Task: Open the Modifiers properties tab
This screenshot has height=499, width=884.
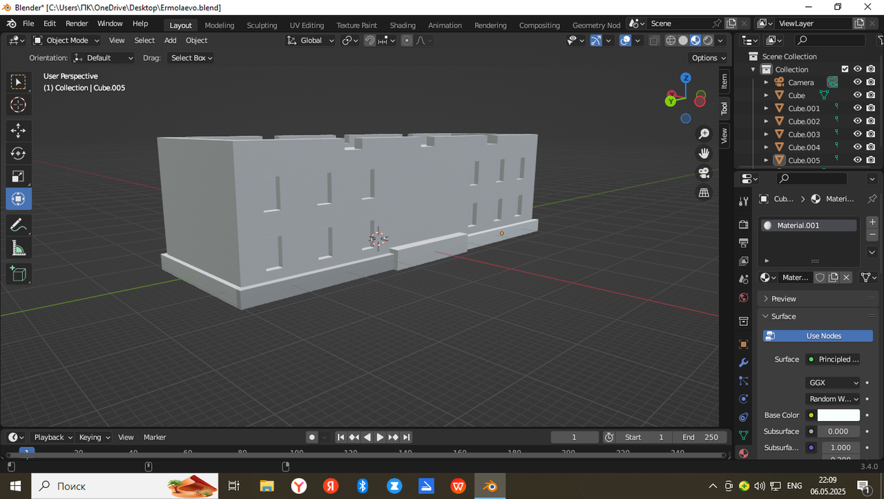Action: coord(744,362)
